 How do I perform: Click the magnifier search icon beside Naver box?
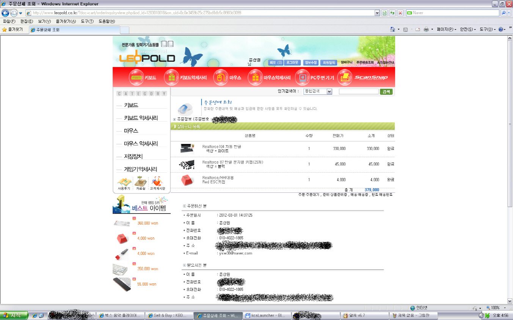[504, 13]
